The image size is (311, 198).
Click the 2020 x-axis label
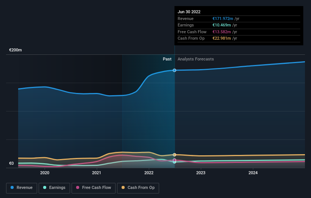point(45,173)
